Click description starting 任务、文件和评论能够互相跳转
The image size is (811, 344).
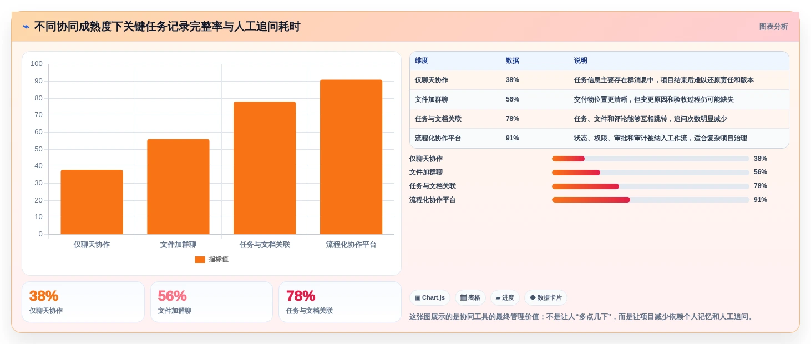(651, 119)
